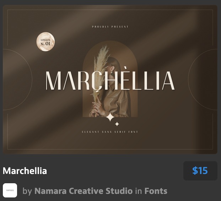Visit the Namara Creative Studio author page
The height and width of the screenshot is (201, 221).
(x=83, y=191)
